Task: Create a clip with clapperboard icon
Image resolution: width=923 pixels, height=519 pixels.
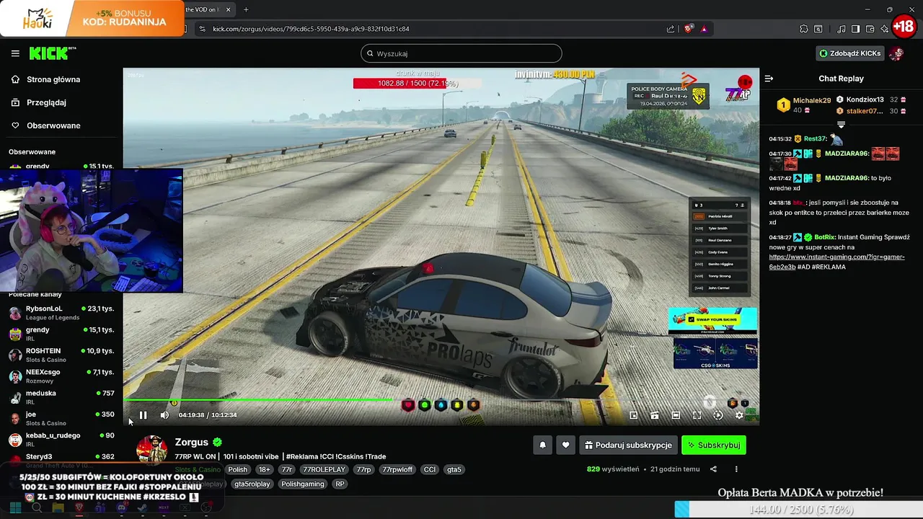Action: 655,415
